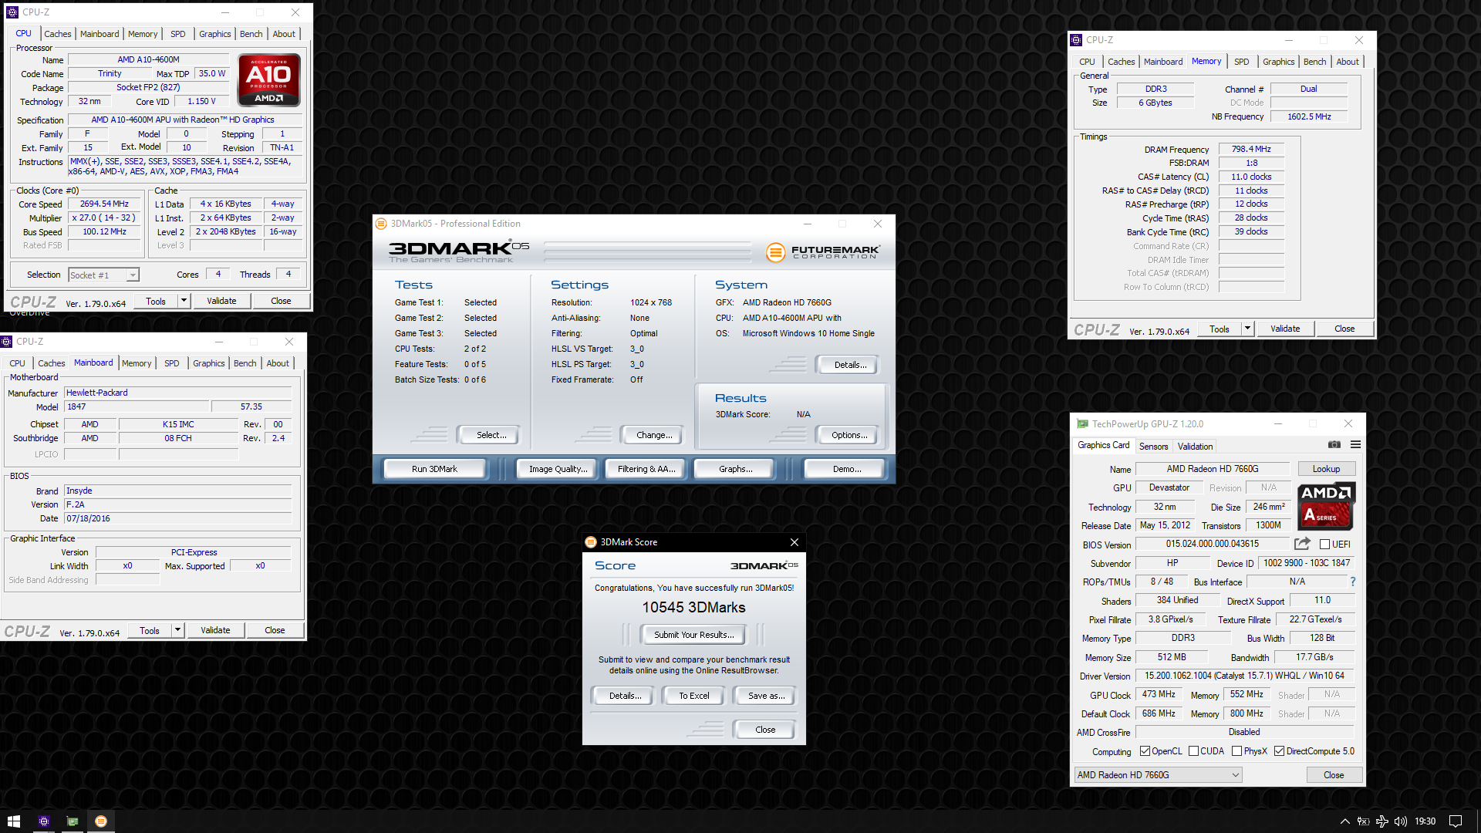Switch to SPD tab in the Memory CPU-Z window
The width and height of the screenshot is (1481, 833).
tap(1241, 62)
